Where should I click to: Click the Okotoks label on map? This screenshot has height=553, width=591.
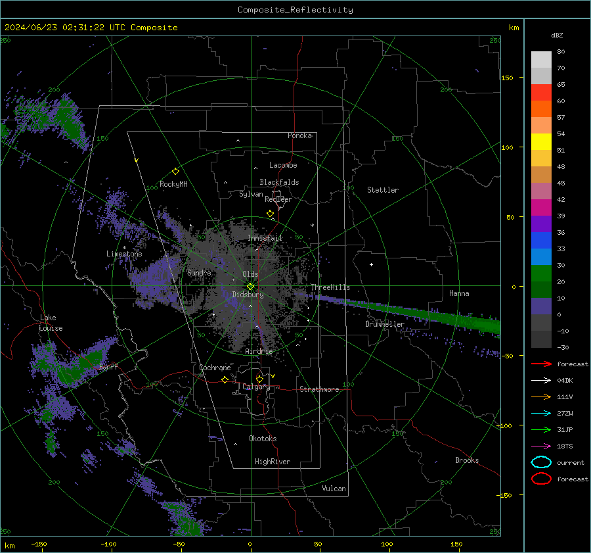[263, 439]
